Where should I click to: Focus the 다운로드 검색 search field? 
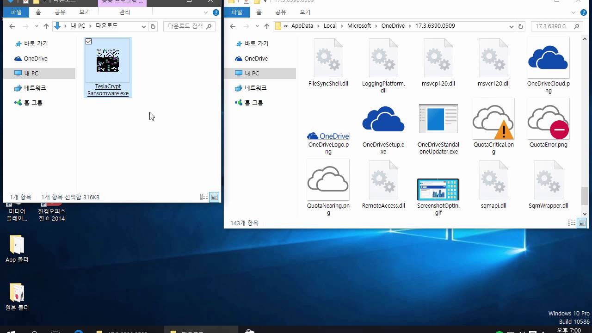(189, 26)
